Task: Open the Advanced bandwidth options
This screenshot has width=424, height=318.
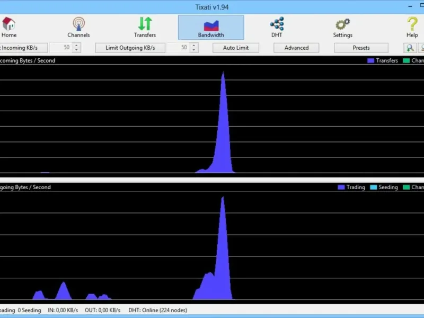Action: [x=296, y=48]
